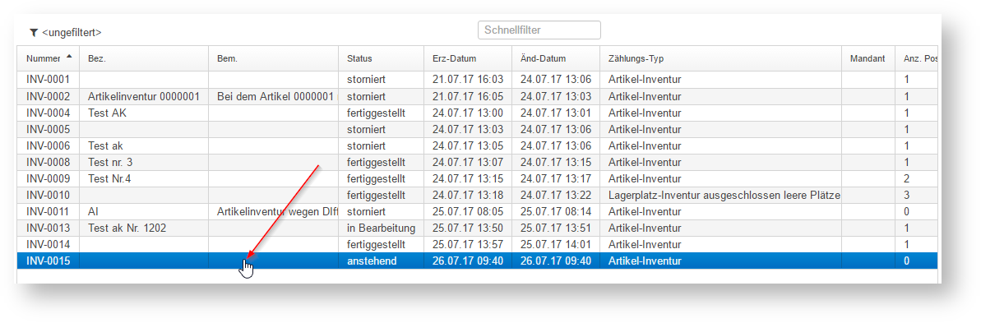This screenshot has height=323, width=981.
Task: Click the 'Test AK' description cell
Action: point(144,113)
